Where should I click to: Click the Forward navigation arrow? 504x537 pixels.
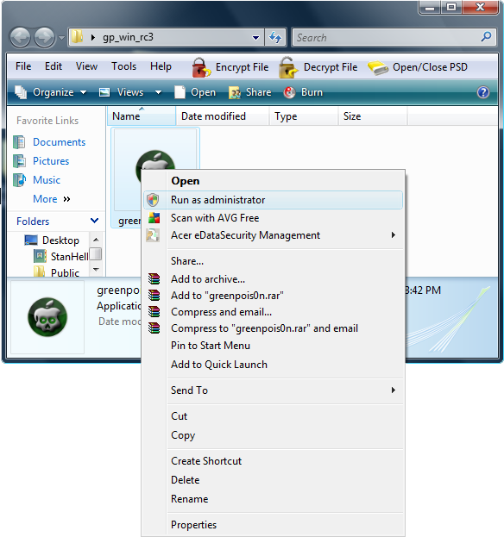(44, 37)
